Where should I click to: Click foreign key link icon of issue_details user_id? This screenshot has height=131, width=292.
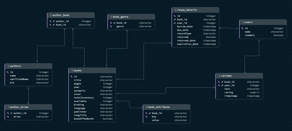pos(175,23)
